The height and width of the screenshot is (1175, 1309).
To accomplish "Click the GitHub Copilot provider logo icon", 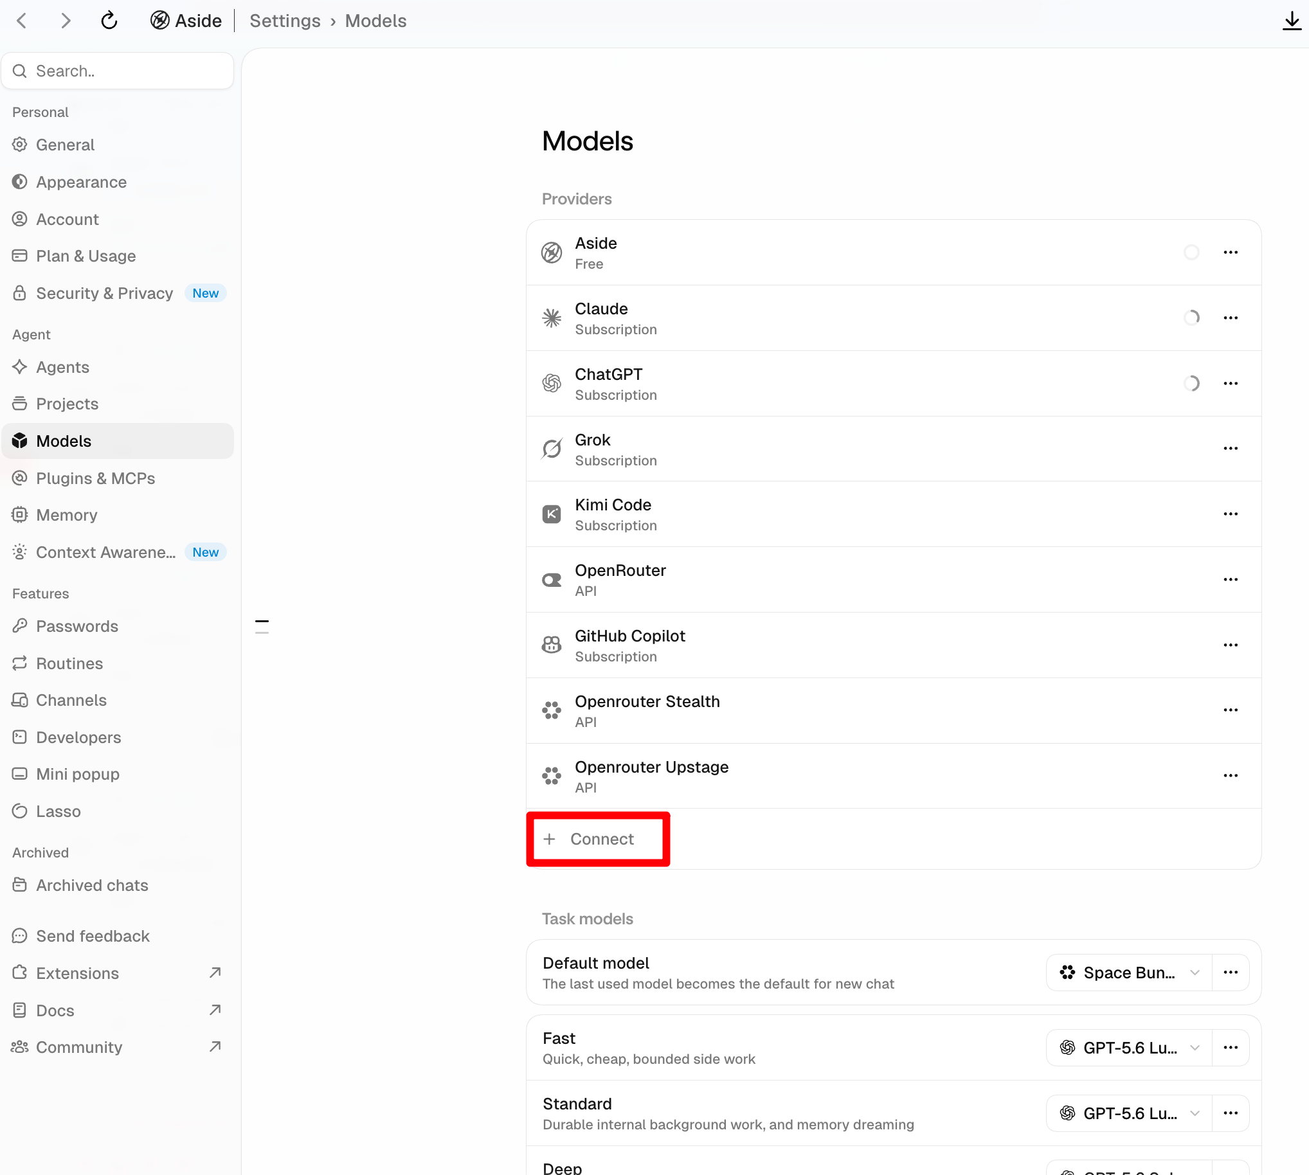I will pos(552,645).
